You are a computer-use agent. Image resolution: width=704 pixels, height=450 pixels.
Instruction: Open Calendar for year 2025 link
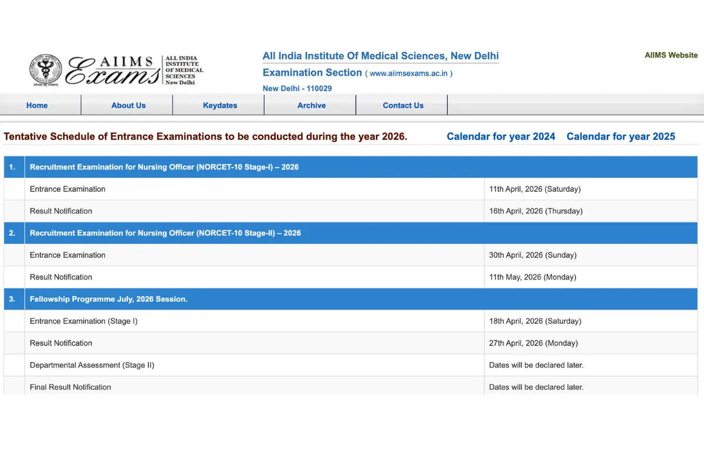[621, 137]
